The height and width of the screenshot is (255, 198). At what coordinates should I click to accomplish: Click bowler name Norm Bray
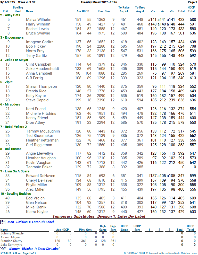point(35,51)
